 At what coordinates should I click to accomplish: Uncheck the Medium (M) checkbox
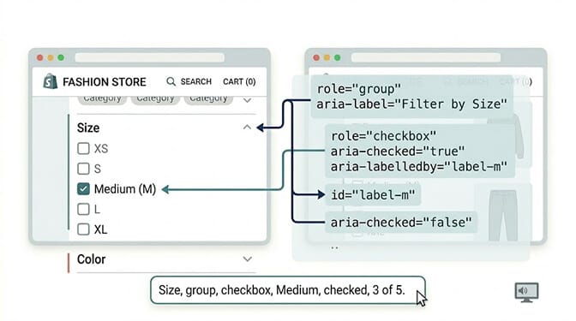(83, 189)
